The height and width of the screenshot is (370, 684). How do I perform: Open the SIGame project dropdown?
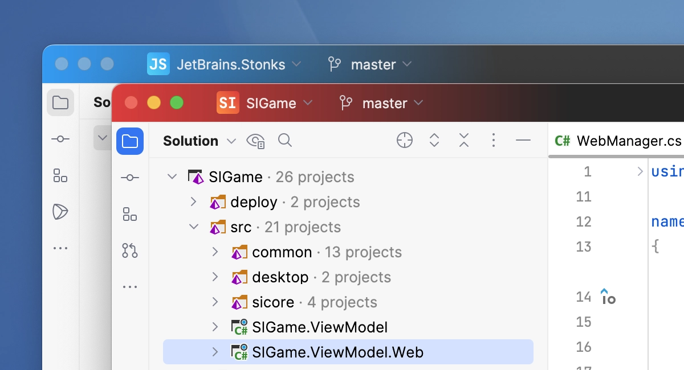click(279, 103)
